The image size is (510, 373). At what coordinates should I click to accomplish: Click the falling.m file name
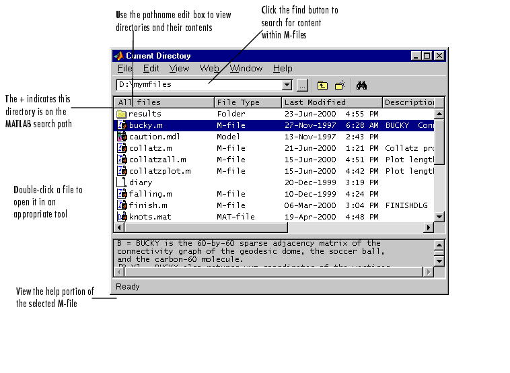[150, 194]
